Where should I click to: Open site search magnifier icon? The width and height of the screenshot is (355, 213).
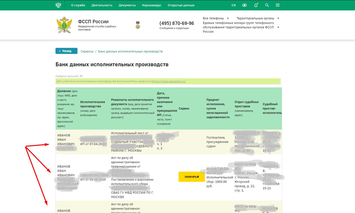tap(267, 5)
